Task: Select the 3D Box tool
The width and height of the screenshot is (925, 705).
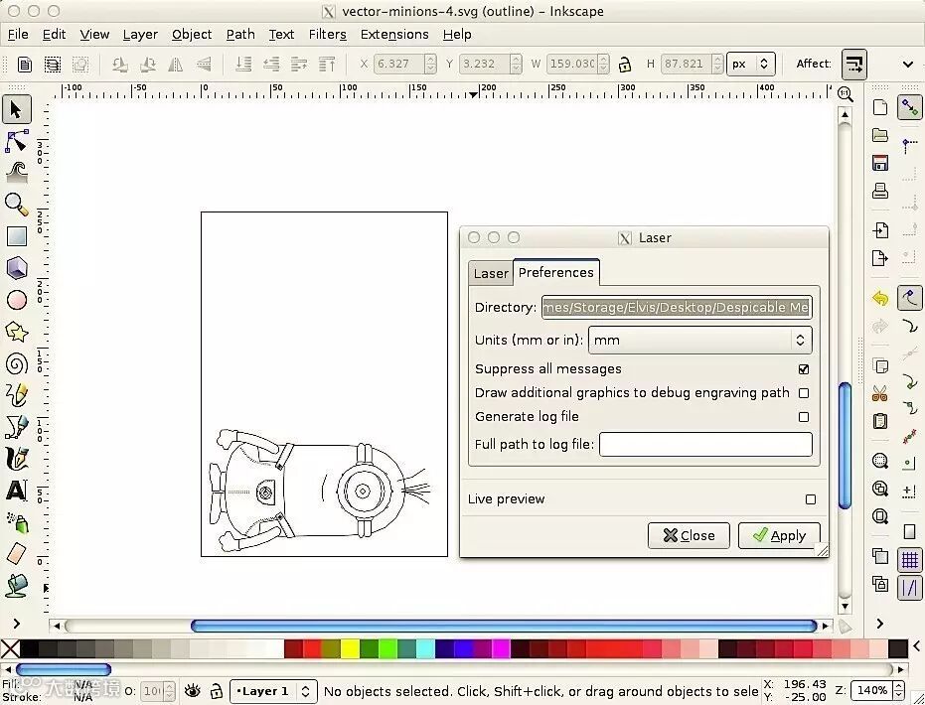Action: (17, 268)
